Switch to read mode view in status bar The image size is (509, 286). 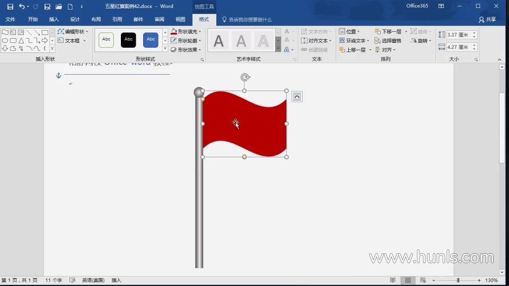tap(392, 280)
